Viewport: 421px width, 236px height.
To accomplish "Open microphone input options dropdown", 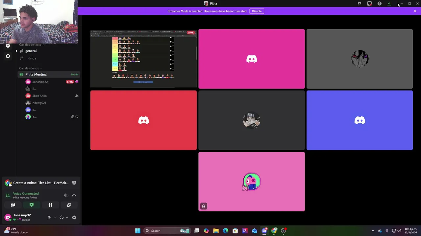I will (x=55, y=218).
